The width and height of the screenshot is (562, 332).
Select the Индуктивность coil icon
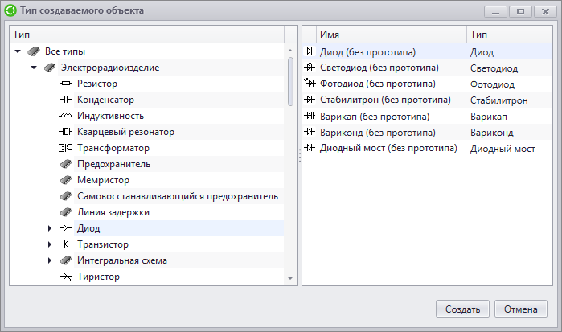[66, 116]
